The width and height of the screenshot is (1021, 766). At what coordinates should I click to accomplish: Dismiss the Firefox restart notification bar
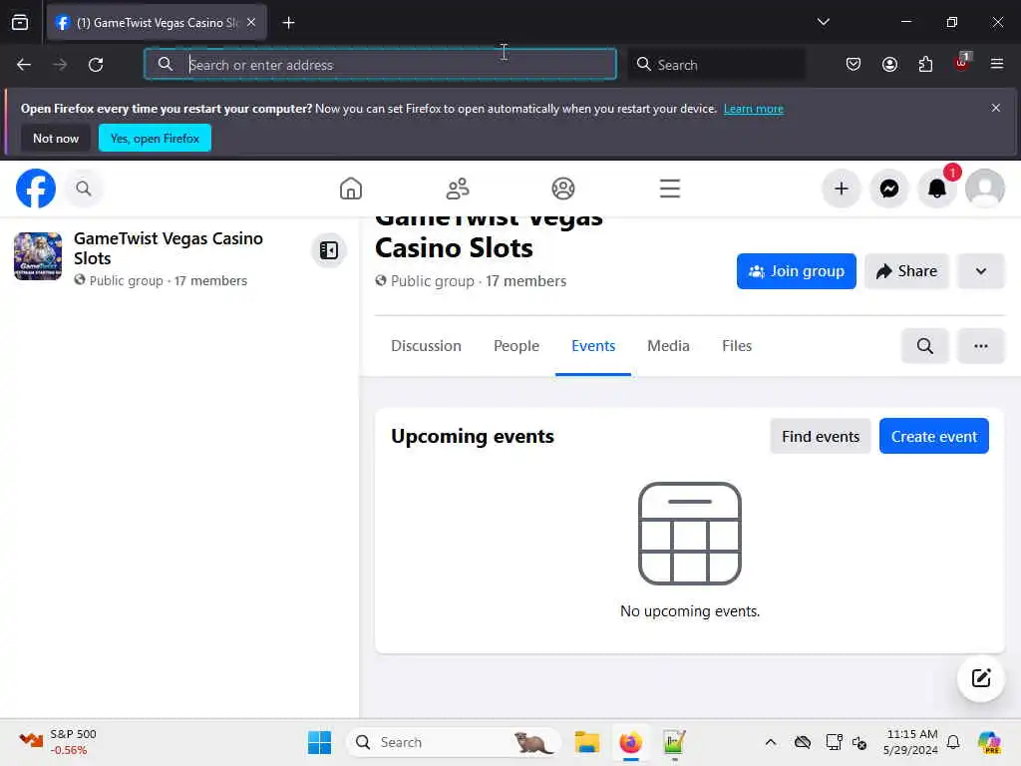click(x=996, y=108)
